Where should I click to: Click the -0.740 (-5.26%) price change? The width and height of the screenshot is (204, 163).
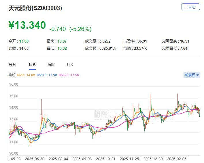(x=71, y=29)
